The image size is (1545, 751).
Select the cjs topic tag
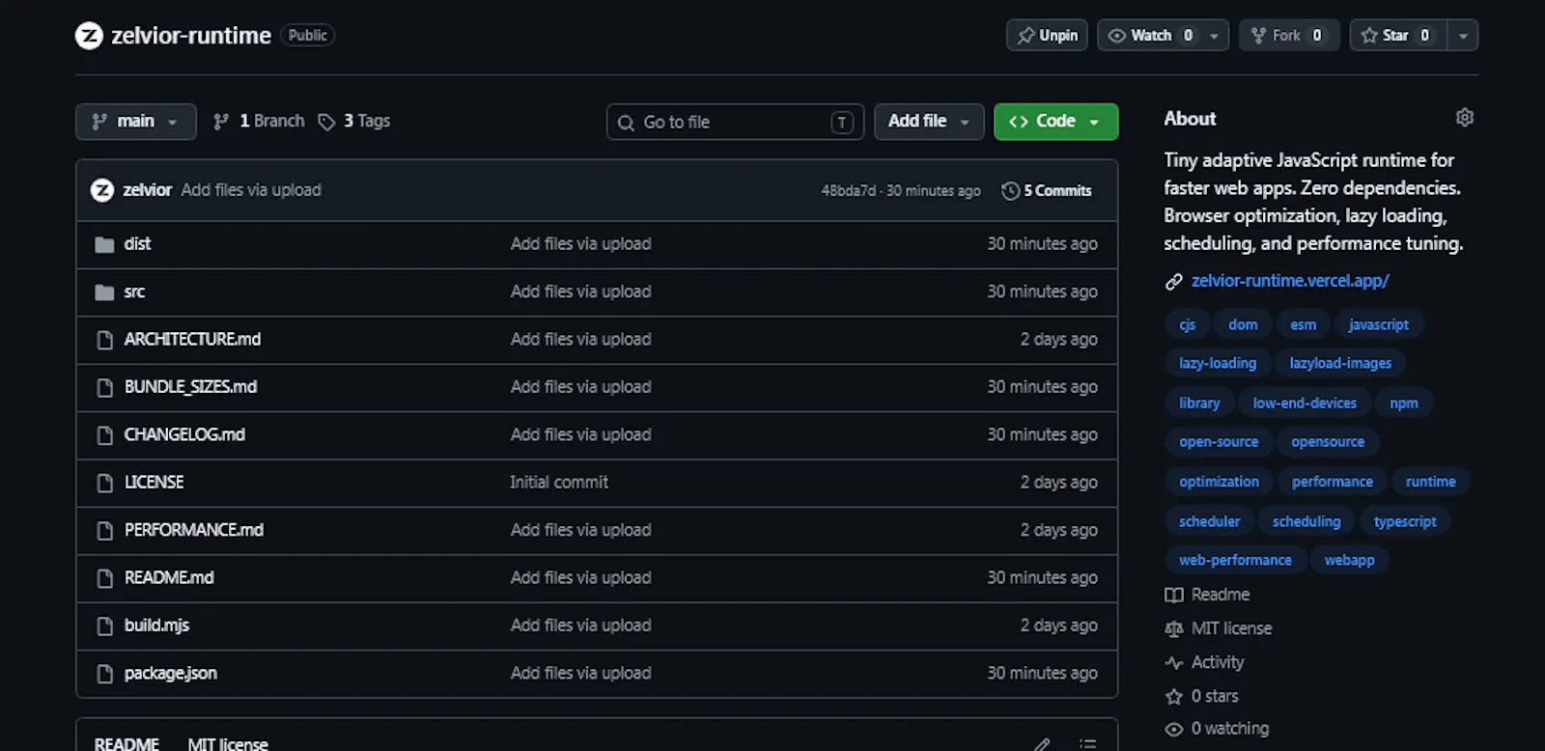(x=1187, y=325)
